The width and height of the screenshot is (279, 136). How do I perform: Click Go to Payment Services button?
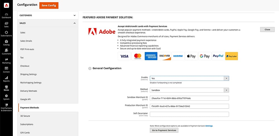[x=164, y=130]
